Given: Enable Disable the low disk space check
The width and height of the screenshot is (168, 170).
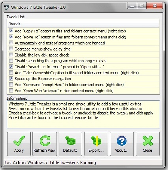Looking at the screenshot, I should coord(11,55).
